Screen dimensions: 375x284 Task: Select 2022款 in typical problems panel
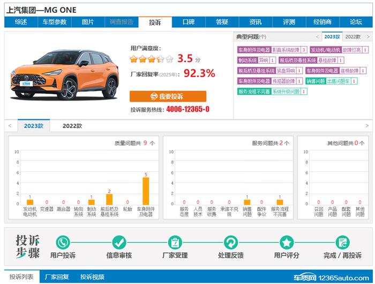(352, 36)
